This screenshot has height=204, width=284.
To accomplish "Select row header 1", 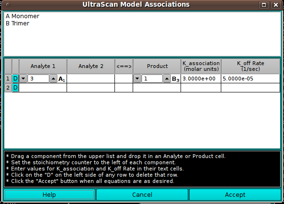I will pos(8,79).
